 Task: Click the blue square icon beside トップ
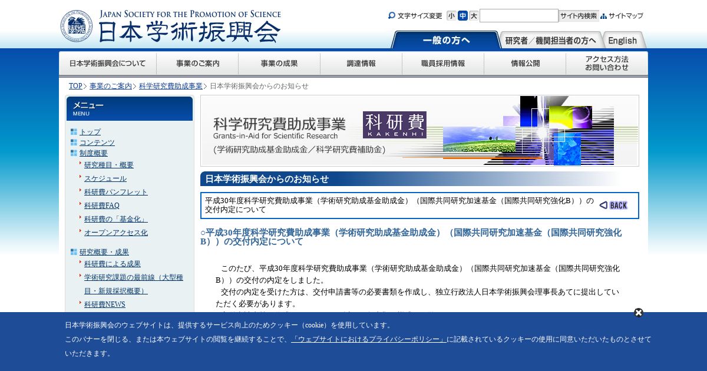coord(74,132)
